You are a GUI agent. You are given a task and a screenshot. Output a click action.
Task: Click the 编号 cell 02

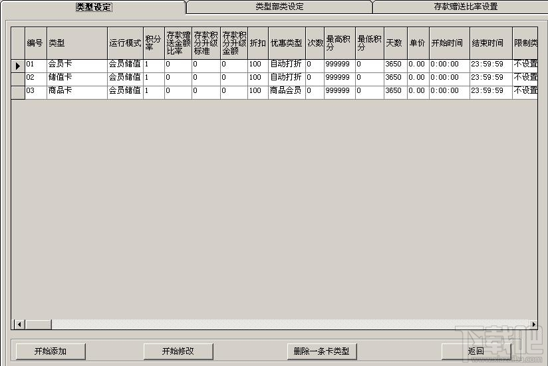(x=36, y=78)
